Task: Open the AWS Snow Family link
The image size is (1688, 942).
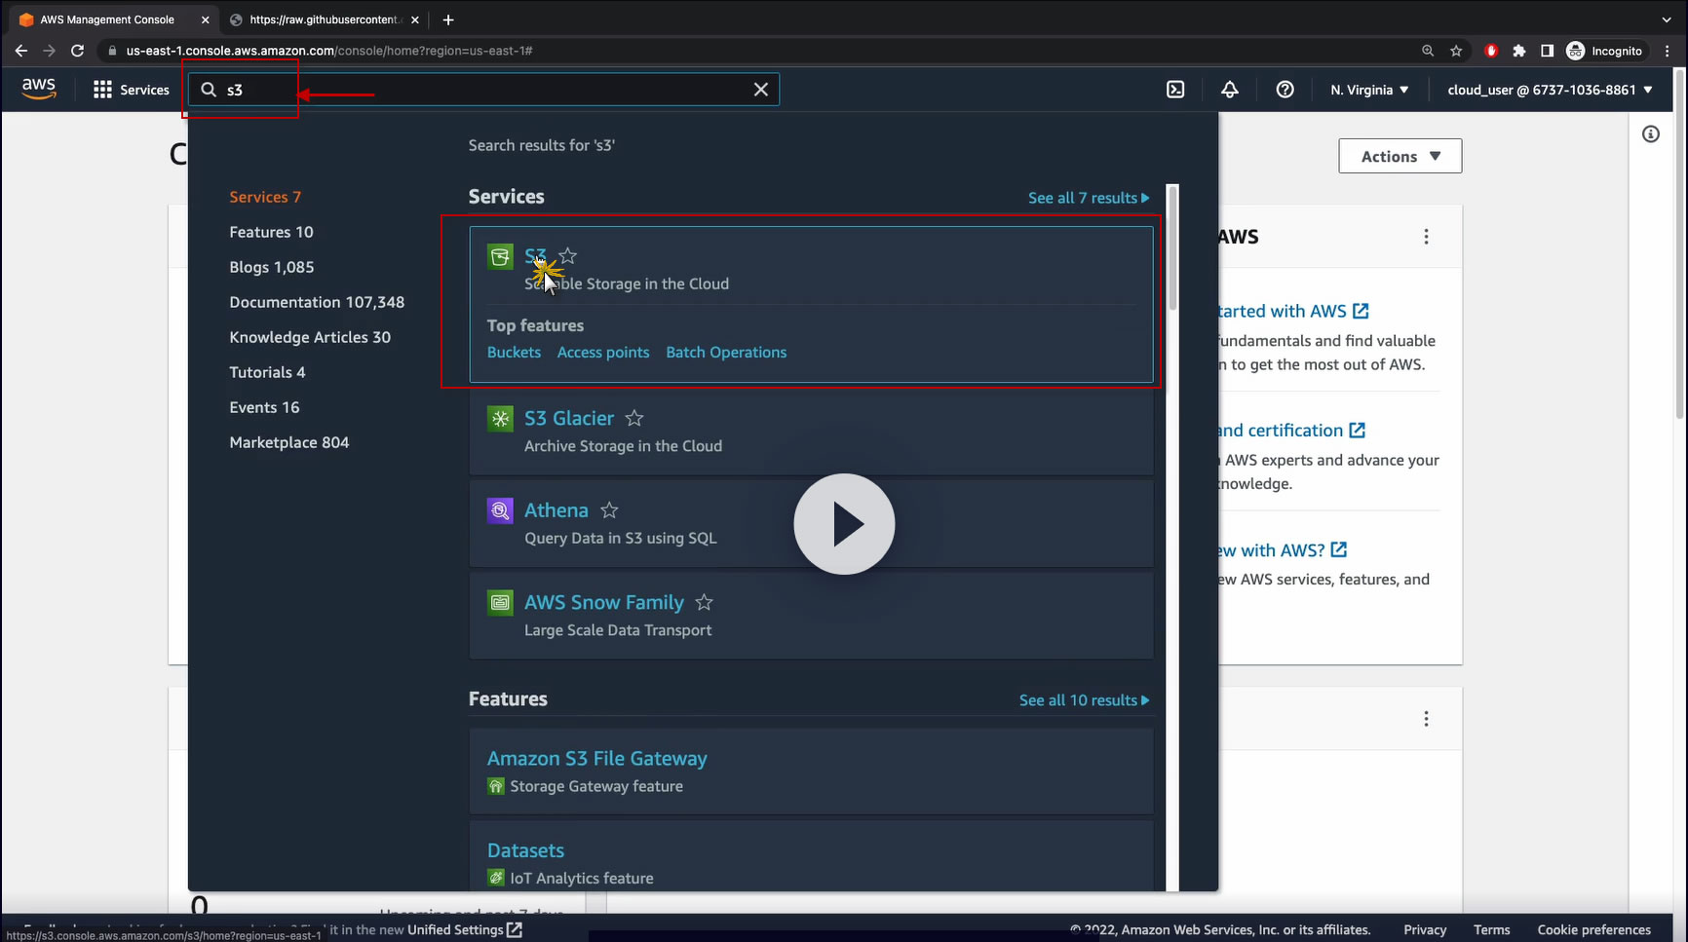Action: 604,603
